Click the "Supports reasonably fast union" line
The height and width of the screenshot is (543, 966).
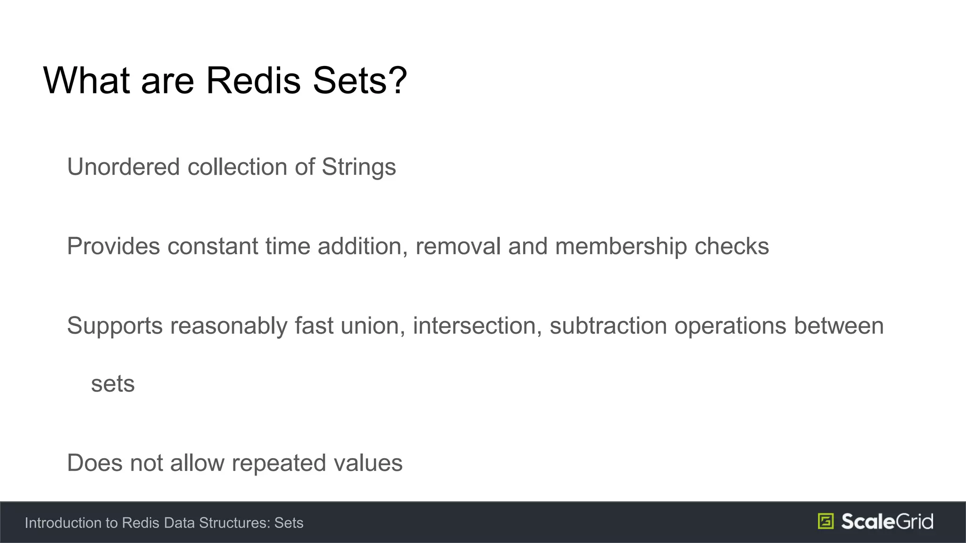(475, 326)
